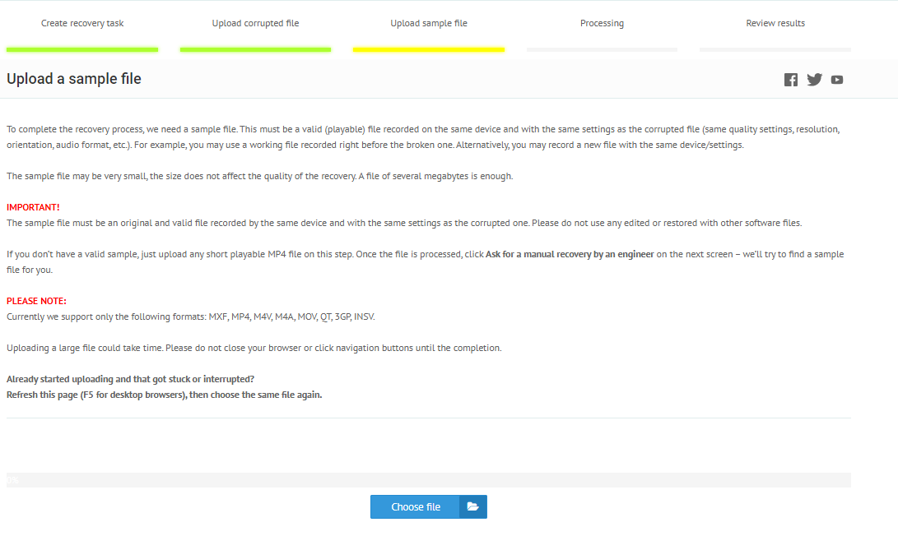
Task: Open the Facebook page icon
Action: tap(791, 80)
